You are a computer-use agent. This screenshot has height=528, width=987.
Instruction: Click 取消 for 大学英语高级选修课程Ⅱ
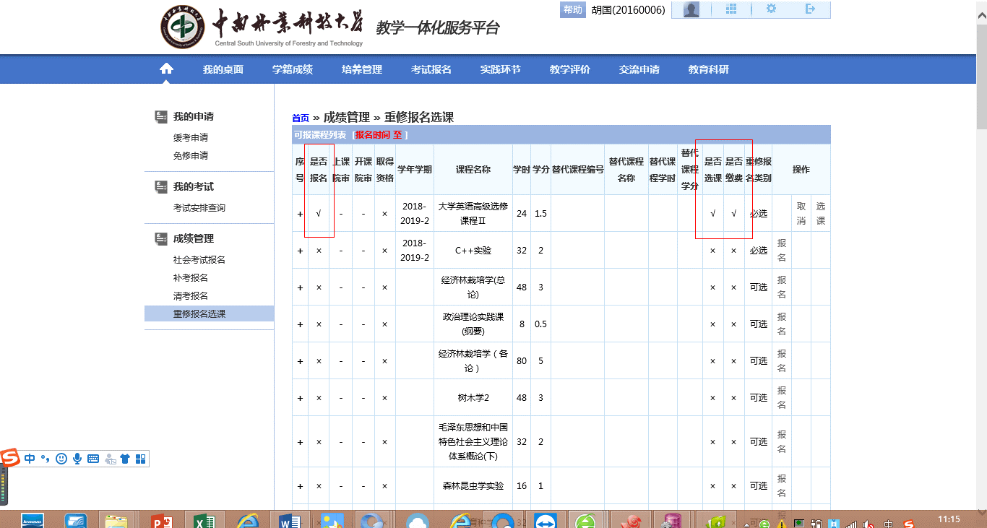click(x=801, y=214)
